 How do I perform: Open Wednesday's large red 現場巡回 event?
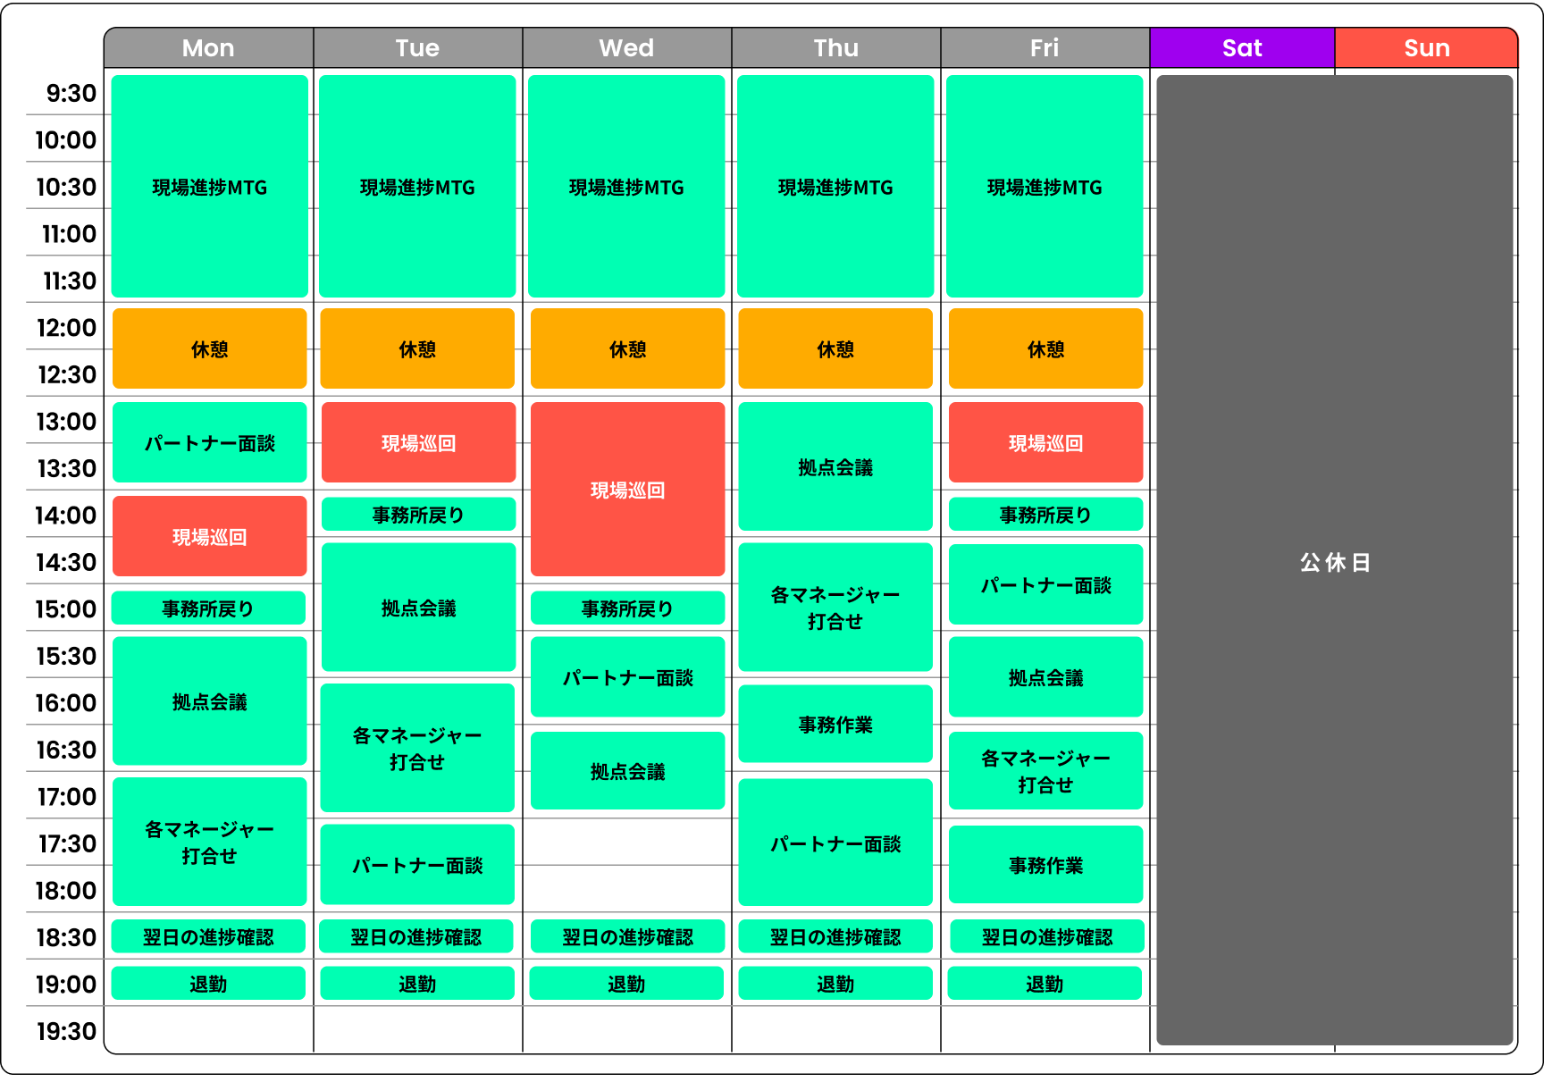(x=627, y=489)
